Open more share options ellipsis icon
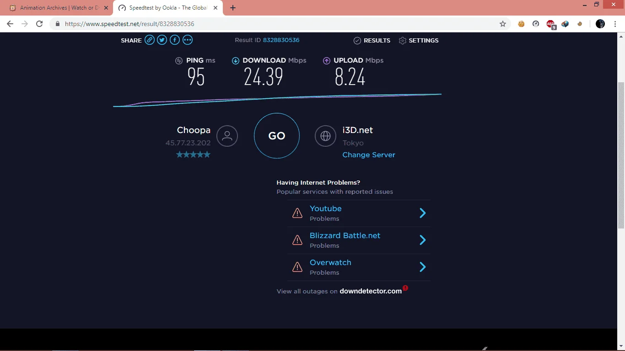 pyautogui.click(x=188, y=40)
